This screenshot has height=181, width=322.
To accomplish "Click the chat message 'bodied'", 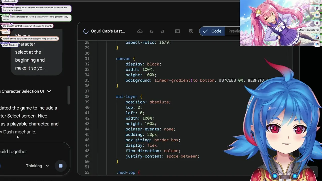I will pos(6,32).
